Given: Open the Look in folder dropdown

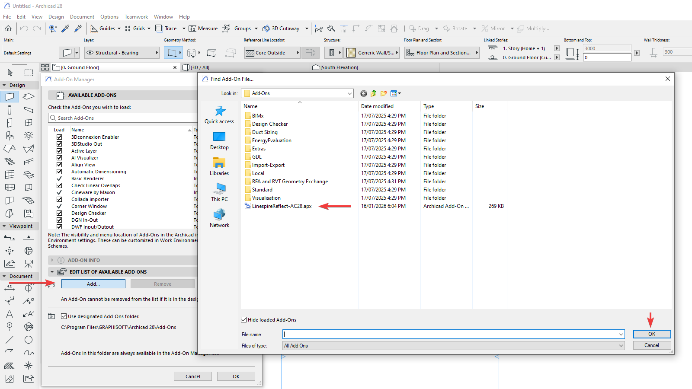Looking at the screenshot, I should 349,93.
